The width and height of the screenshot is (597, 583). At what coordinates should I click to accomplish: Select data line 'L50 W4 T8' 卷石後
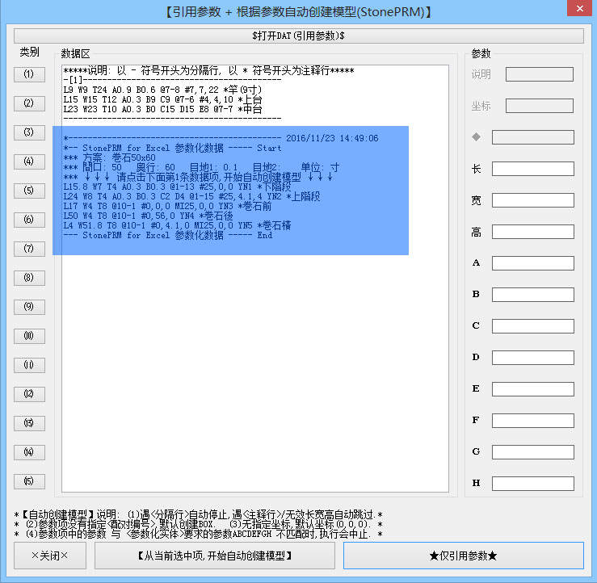pyautogui.click(x=148, y=216)
